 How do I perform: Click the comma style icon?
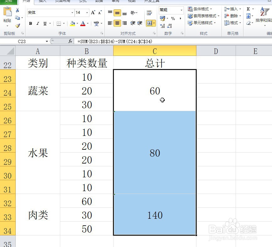pyautogui.click(x=180, y=18)
